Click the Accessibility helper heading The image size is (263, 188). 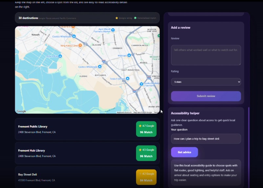click(x=185, y=113)
